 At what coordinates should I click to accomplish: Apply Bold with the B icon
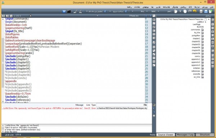click(x=154, y=20)
